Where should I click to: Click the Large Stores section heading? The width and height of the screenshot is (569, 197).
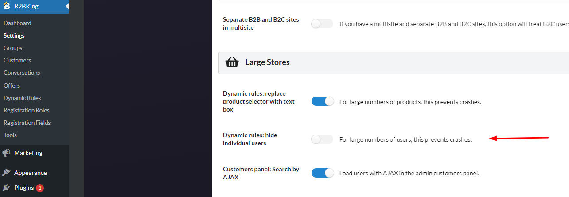tap(267, 62)
